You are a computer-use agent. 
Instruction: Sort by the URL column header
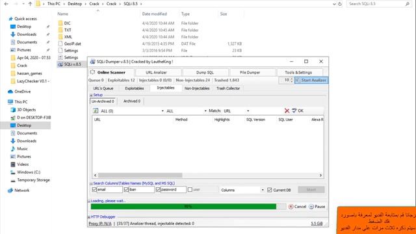(97, 120)
